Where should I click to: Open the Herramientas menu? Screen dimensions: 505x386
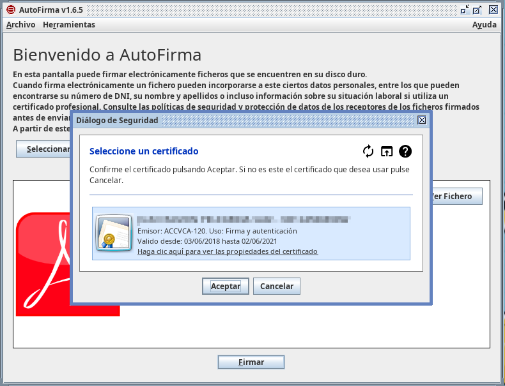68,25
